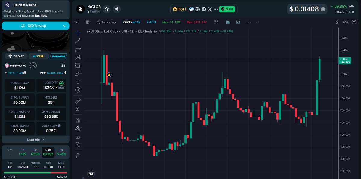This screenshot has height=179, width=361.
Task: Open the Fibonacci retracement tool group
Action: pyautogui.click(x=78, y=49)
